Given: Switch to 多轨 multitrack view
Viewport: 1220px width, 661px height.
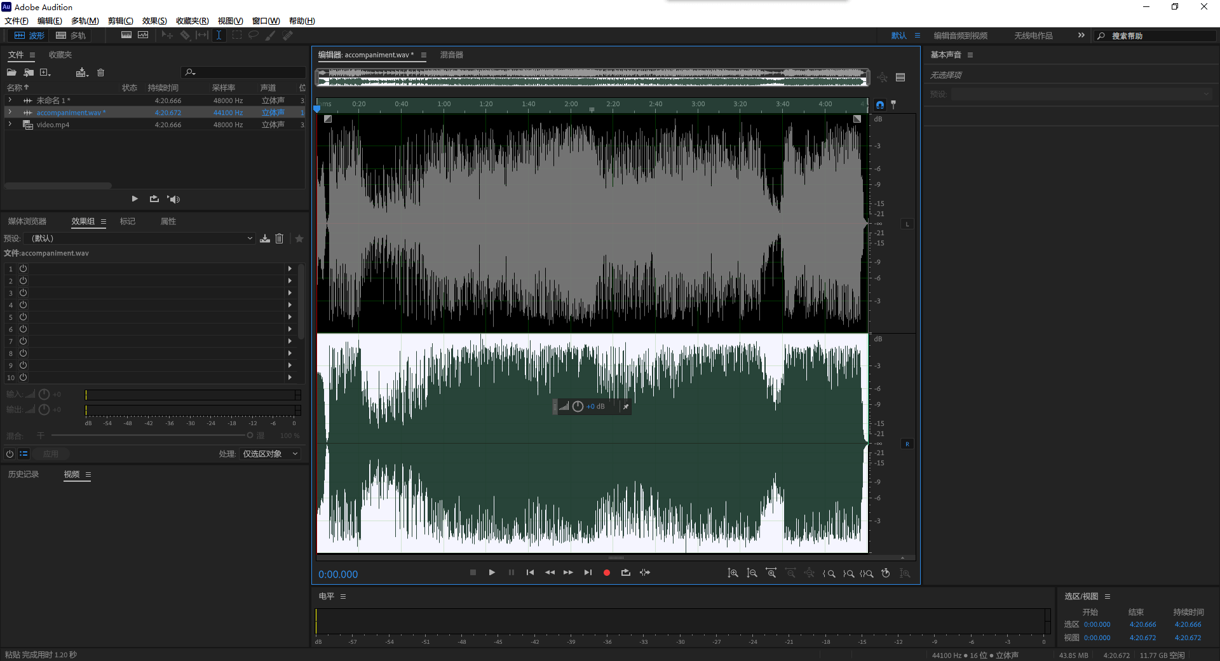Looking at the screenshot, I should click(71, 36).
